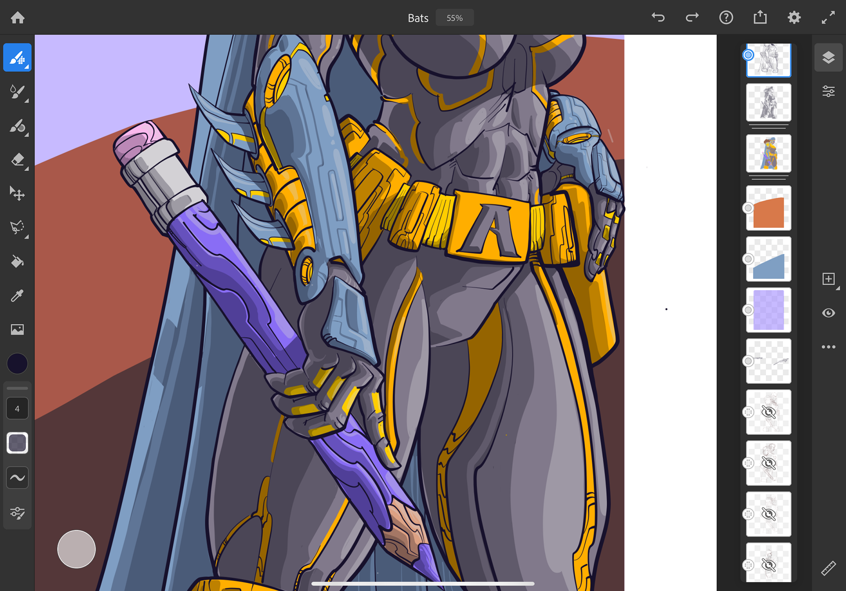Select the orange shape layer thumbnail
846x591 pixels.
[768, 208]
